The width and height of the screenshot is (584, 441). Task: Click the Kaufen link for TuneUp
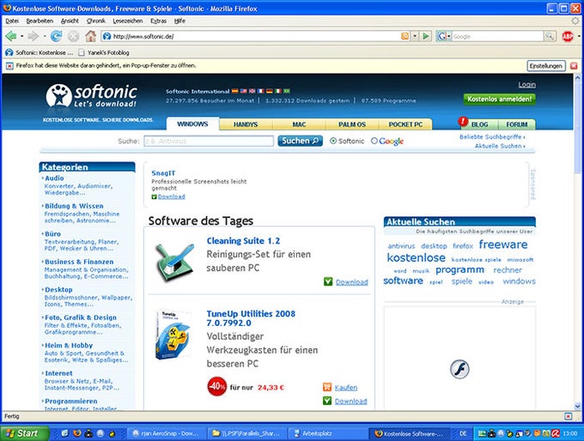click(345, 388)
